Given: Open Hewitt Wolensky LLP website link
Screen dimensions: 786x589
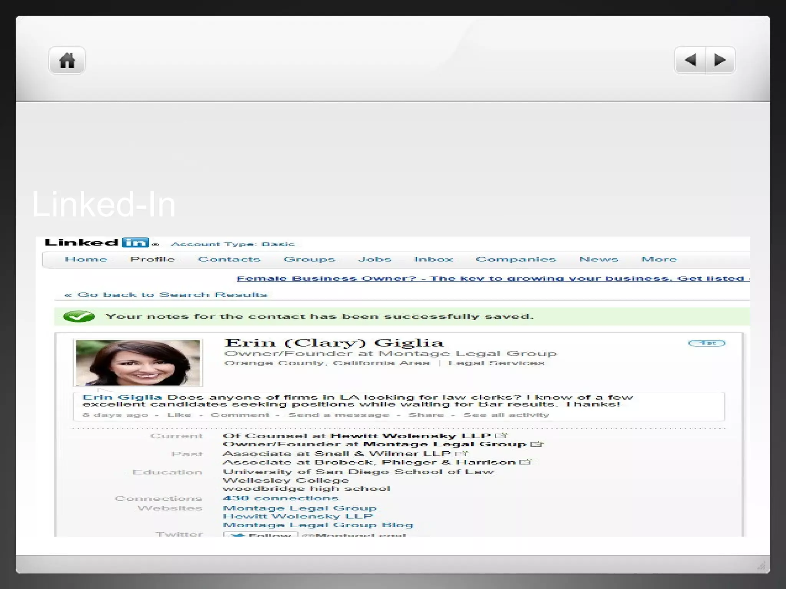Looking at the screenshot, I should 298,517.
